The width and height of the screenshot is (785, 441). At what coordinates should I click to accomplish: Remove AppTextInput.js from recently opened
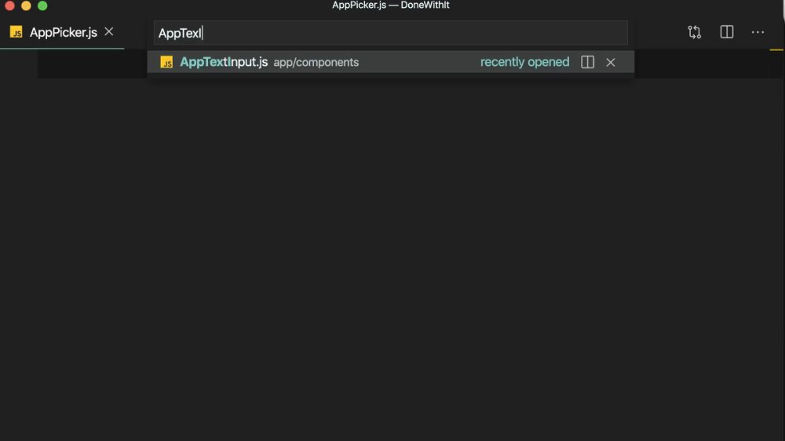(x=610, y=62)
